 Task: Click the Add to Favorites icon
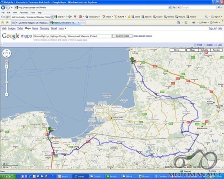click(7, 22)
